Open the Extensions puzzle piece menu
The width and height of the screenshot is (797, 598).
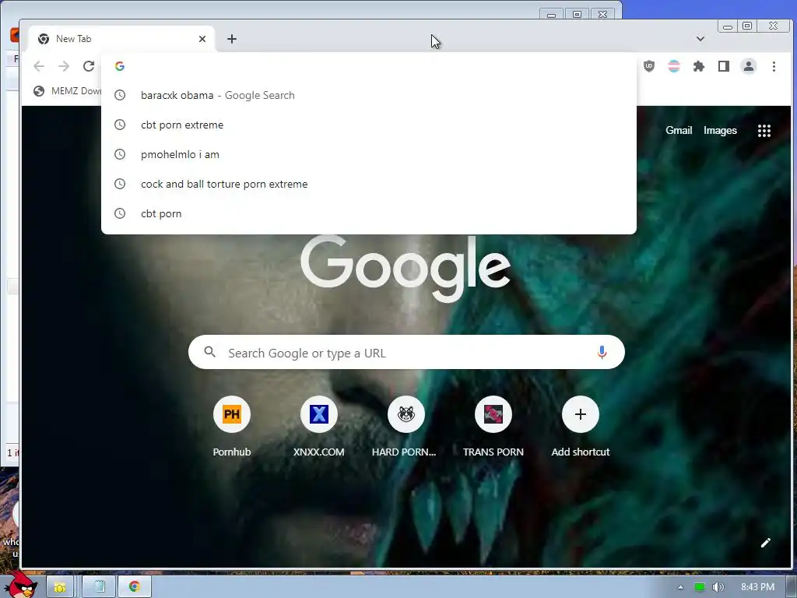click(x=699, y=66)
